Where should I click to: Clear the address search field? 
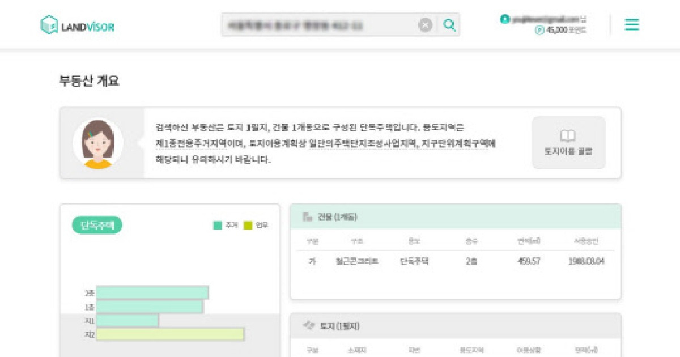tap(425, 25)
